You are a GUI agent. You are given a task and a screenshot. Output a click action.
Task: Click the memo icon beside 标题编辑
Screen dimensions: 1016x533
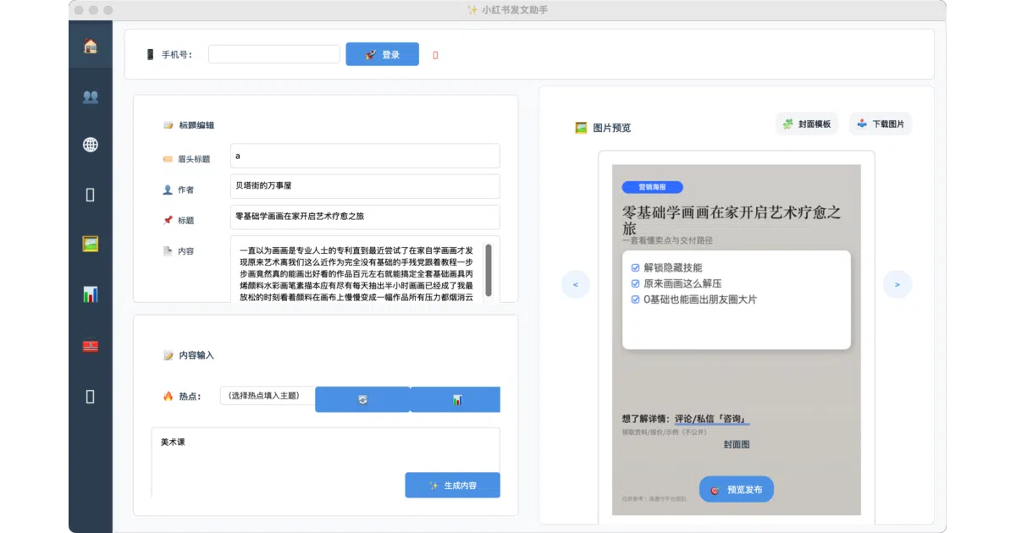point(168,125)
